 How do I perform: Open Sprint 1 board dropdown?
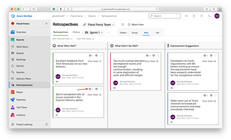[x=94, y=33]
